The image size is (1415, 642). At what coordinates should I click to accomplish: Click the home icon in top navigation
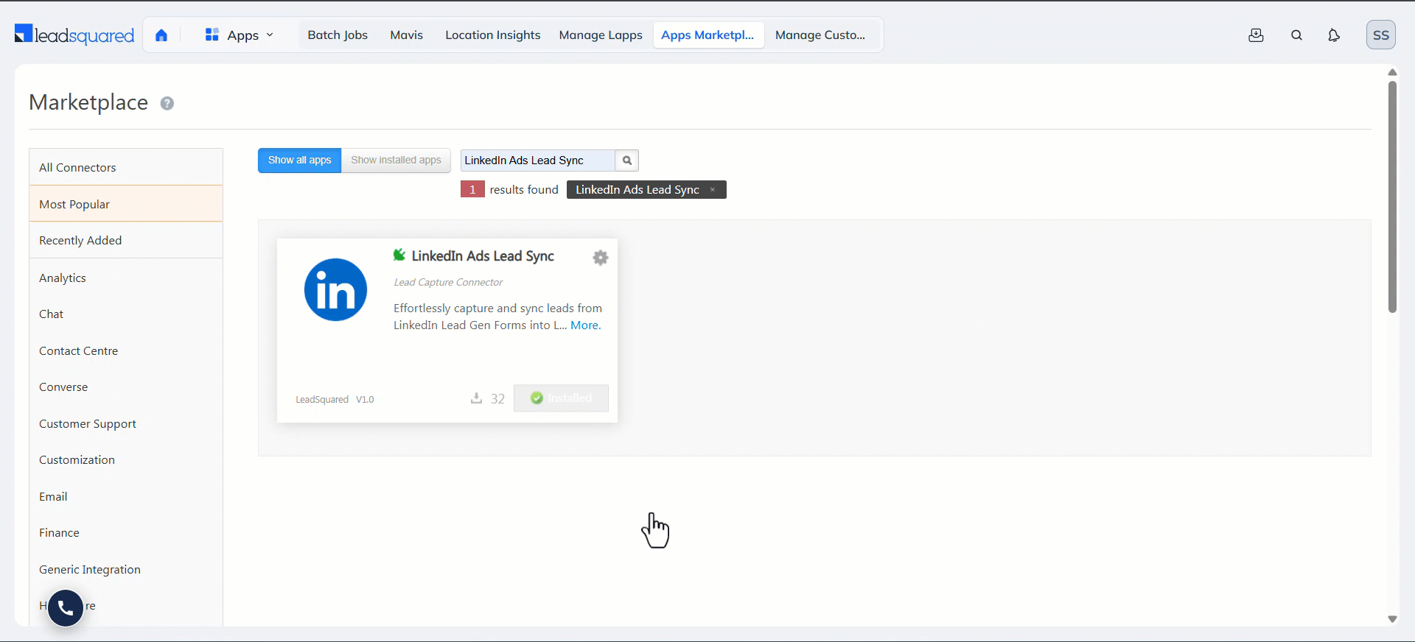(161, 35)
